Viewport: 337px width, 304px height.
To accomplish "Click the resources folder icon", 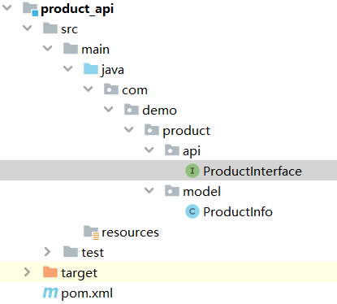I will pos(91,232).
